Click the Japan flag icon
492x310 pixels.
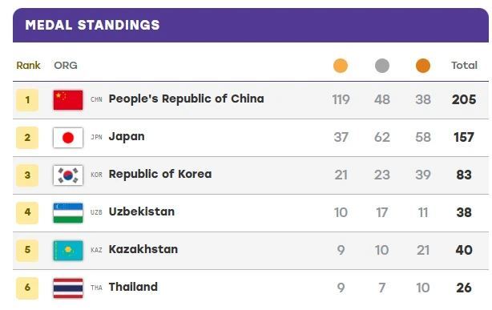coord(68,138)
